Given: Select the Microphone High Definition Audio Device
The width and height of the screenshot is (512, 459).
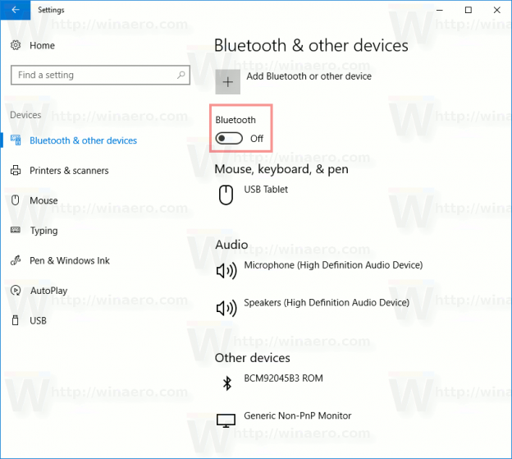Looking at the screenshot, I should [333, 265].
